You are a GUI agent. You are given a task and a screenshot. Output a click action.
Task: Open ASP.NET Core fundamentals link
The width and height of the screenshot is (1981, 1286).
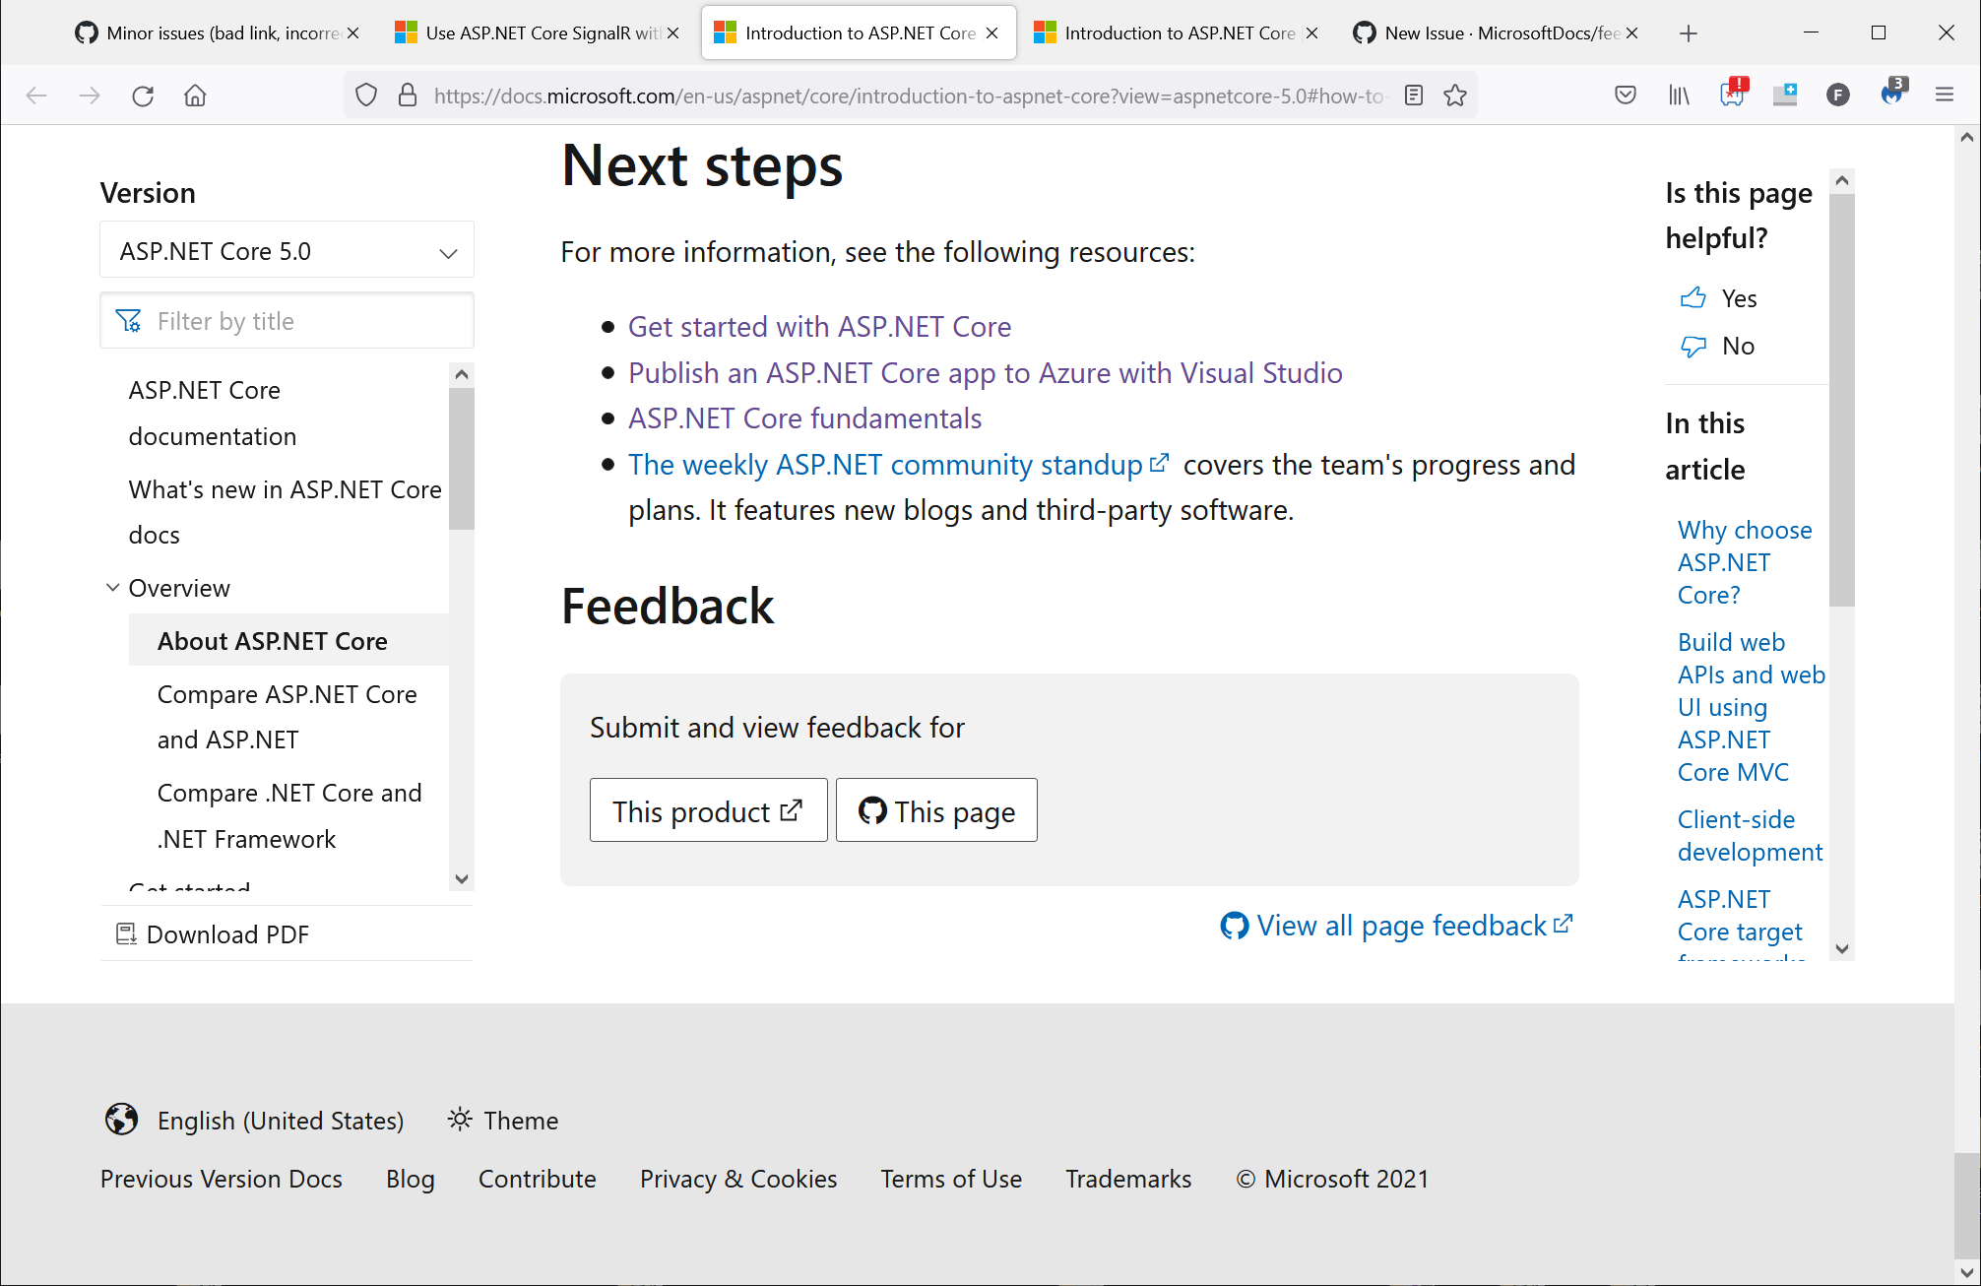tap(804, 418)
